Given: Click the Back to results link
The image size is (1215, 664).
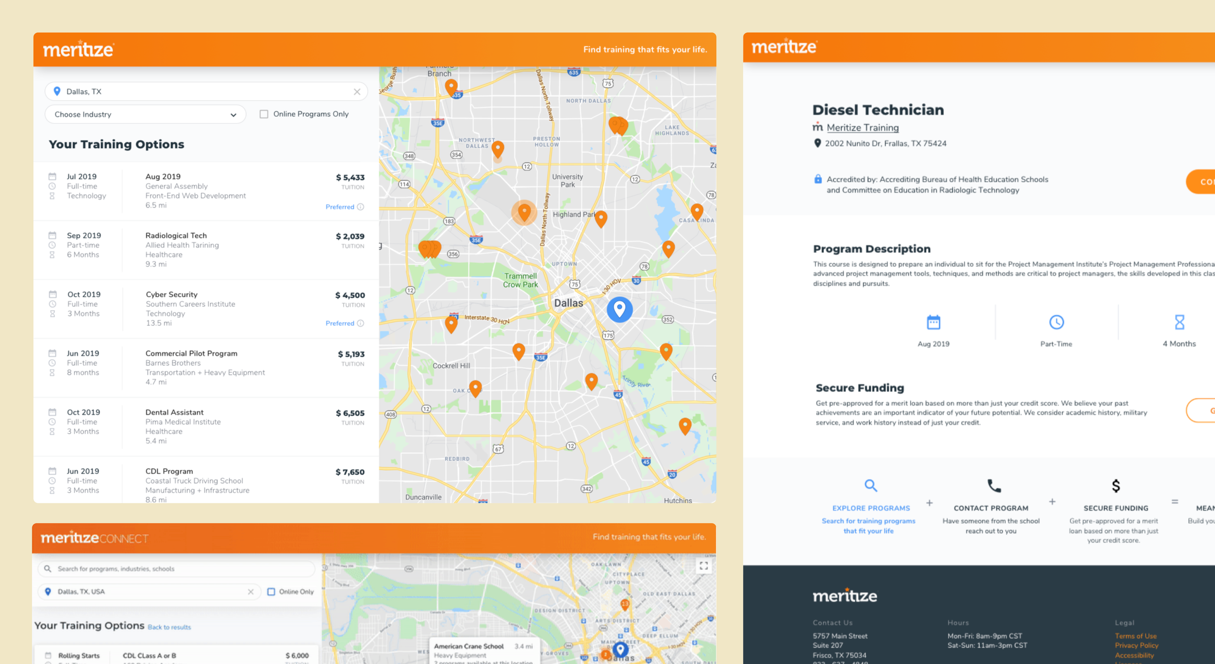Looking at the screenshot, I should pyautogui.click(x=169, y=627).
